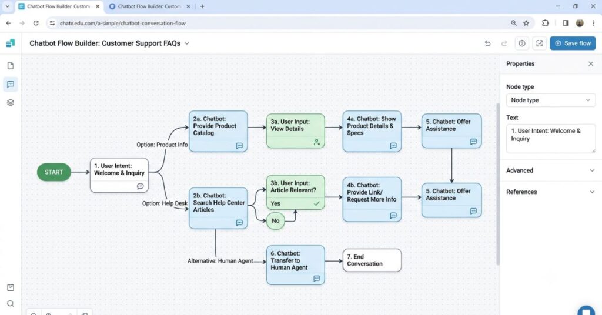Click the search magnifier icon in left sidebar
602x315 pixels.
(x=11, y=303)
